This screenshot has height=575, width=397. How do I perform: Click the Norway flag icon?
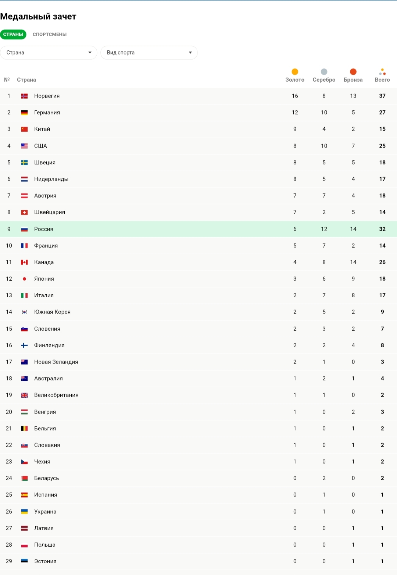click(x=25, y=96)
